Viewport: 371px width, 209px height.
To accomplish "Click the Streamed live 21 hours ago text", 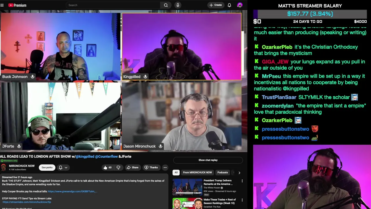I will point(17,177).
